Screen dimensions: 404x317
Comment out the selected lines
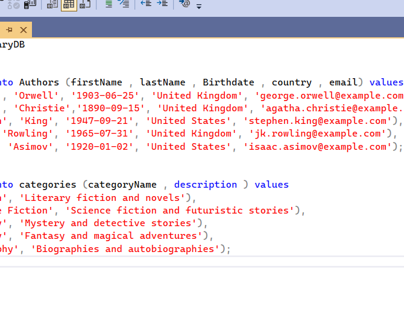click(109, 4)
